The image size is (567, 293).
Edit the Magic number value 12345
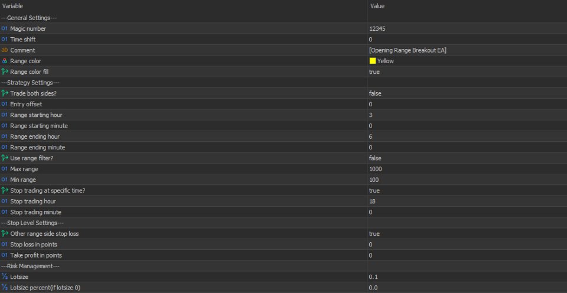[x=377, y=28]
